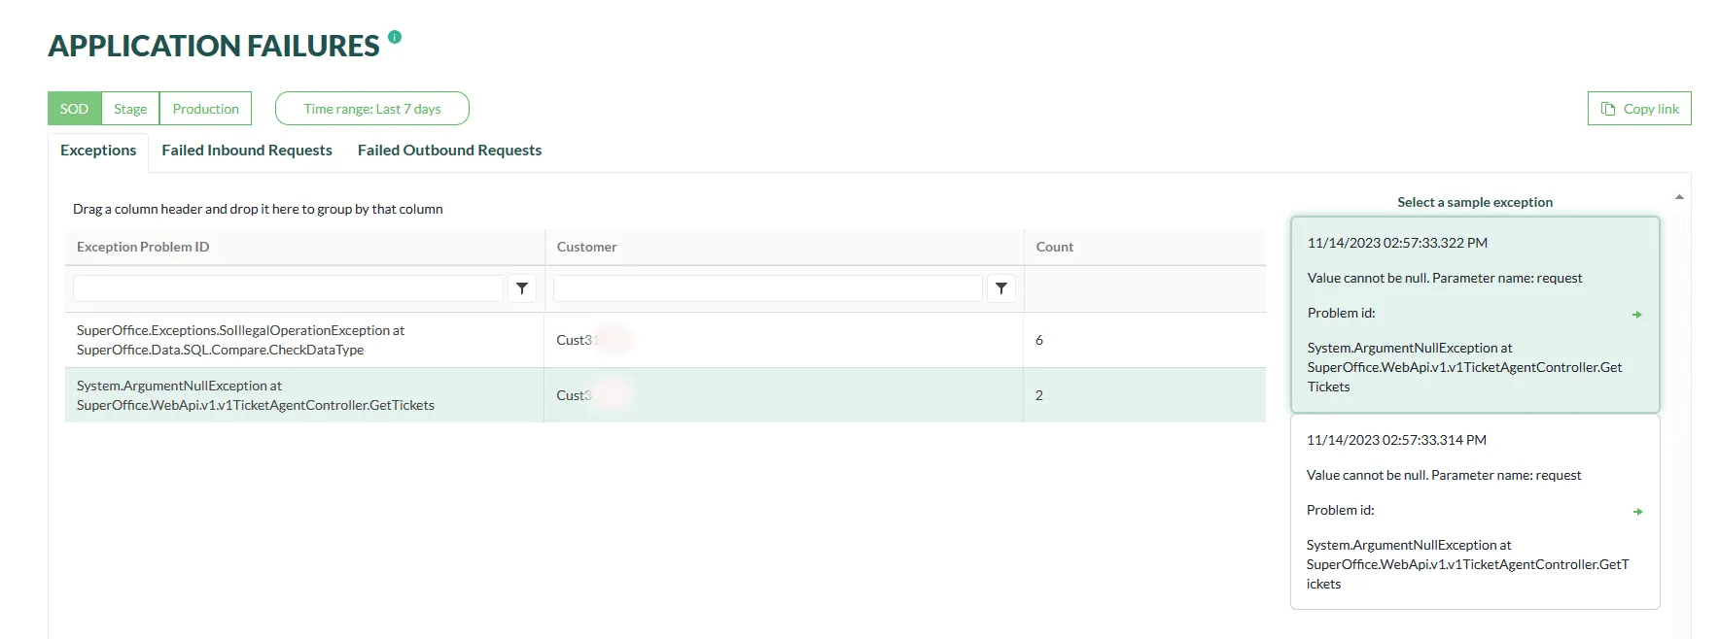
Task: Type in Exception Problem ID filter field
Action: pos(288,288)
